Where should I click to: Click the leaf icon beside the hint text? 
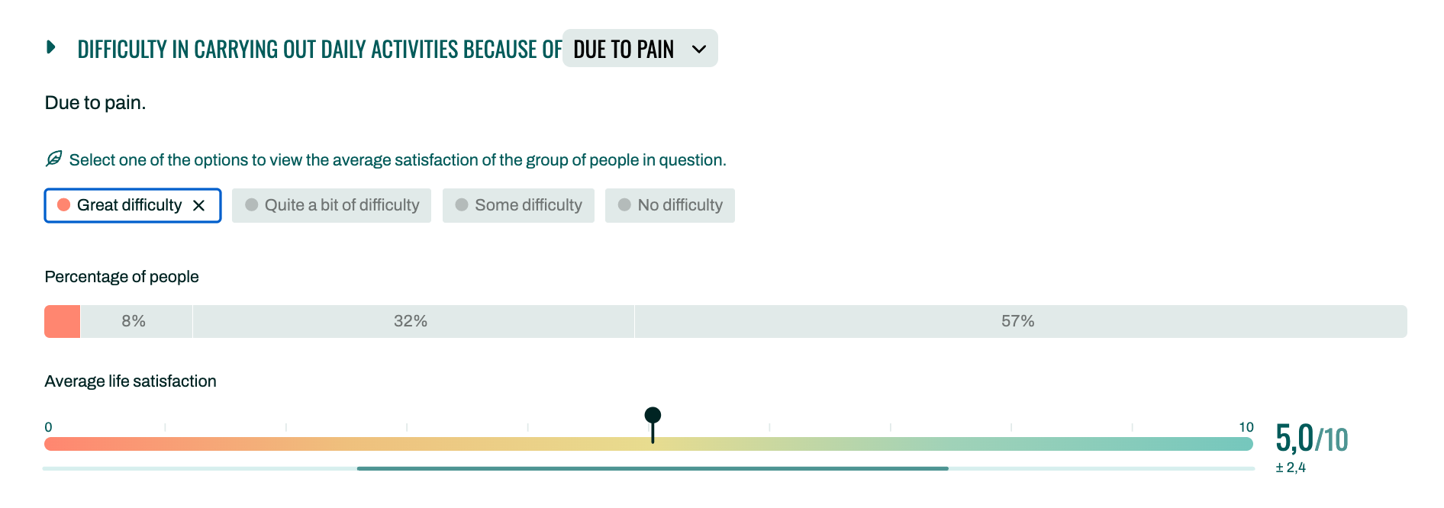53,159
